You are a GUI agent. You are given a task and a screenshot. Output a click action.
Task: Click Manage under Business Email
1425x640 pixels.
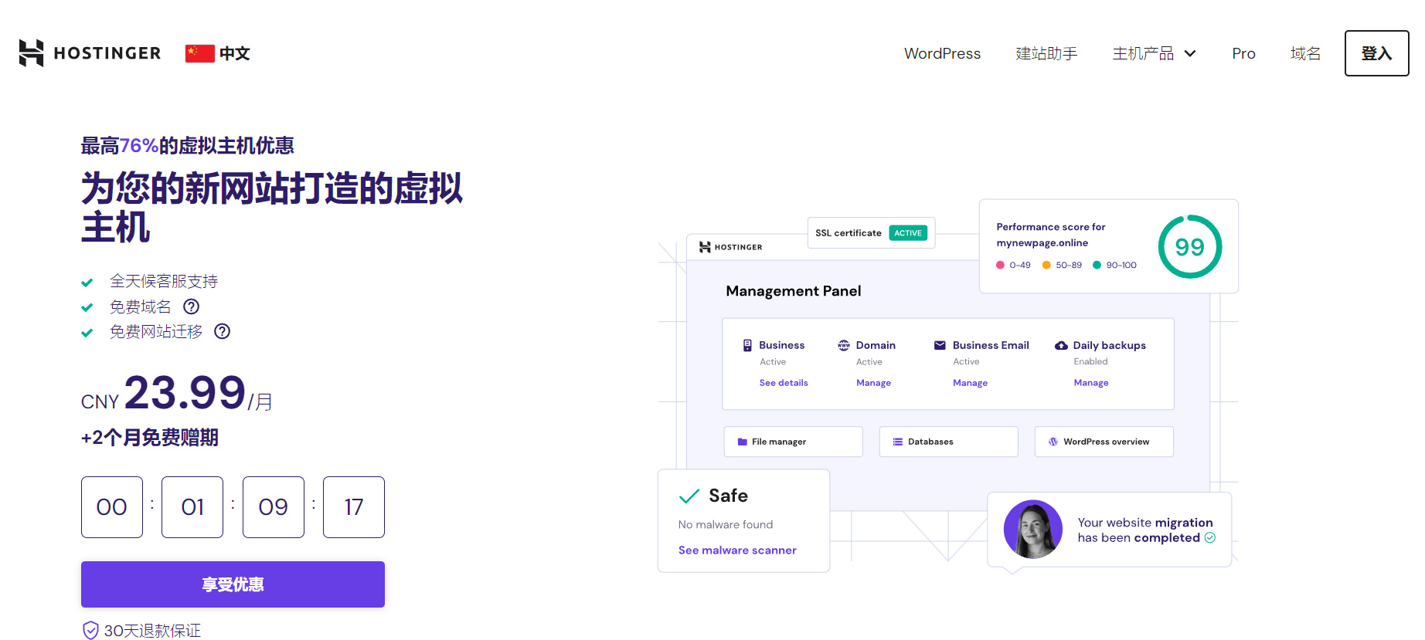coord(970,383)
